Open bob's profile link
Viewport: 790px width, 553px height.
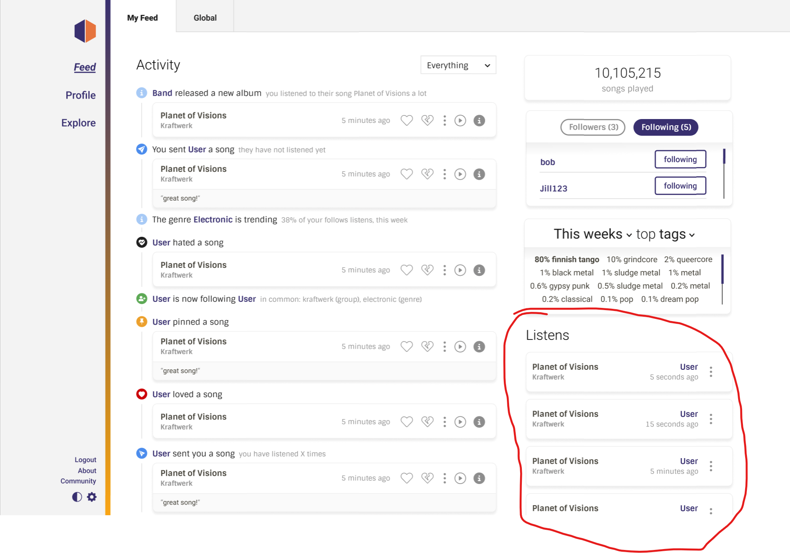tap(548, 162)
